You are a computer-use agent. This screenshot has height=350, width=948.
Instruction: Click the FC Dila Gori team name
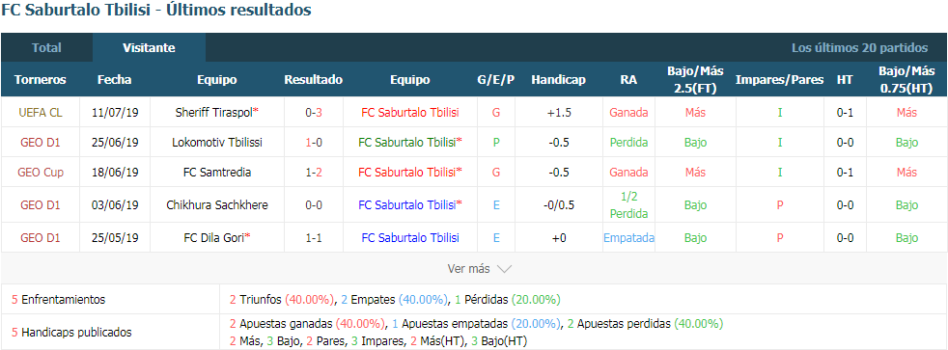[214, 238]
